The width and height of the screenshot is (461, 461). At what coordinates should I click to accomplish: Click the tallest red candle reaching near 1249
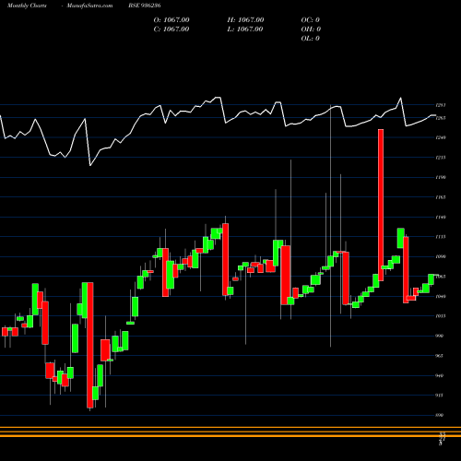pos(381,205)
